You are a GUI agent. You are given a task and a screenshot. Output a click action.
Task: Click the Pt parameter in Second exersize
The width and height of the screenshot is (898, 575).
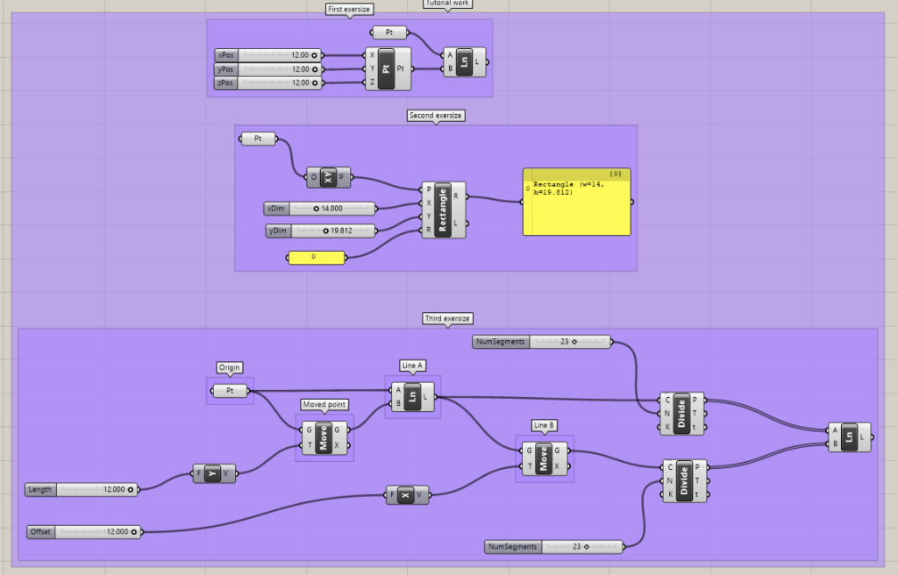tap(259, 138)
